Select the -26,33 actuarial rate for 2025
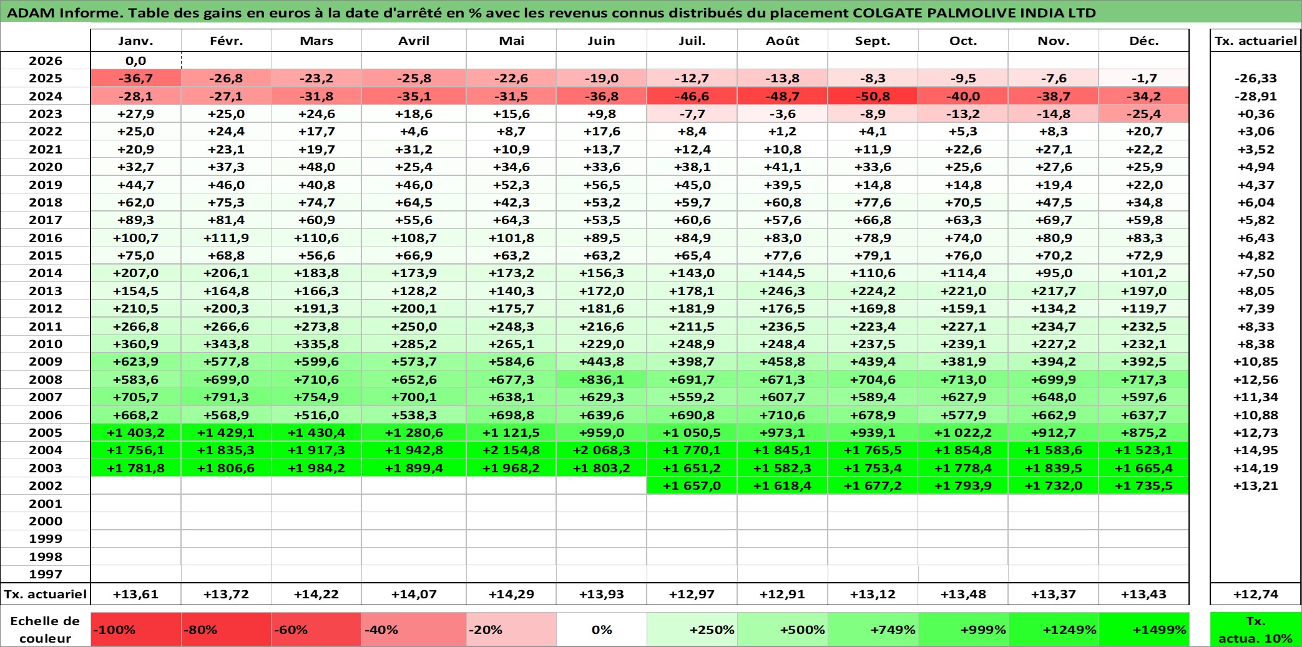 tap(1256, 78)
